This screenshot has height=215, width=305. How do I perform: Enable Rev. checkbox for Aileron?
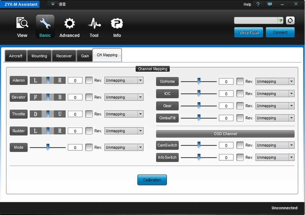tap(89, 80)
